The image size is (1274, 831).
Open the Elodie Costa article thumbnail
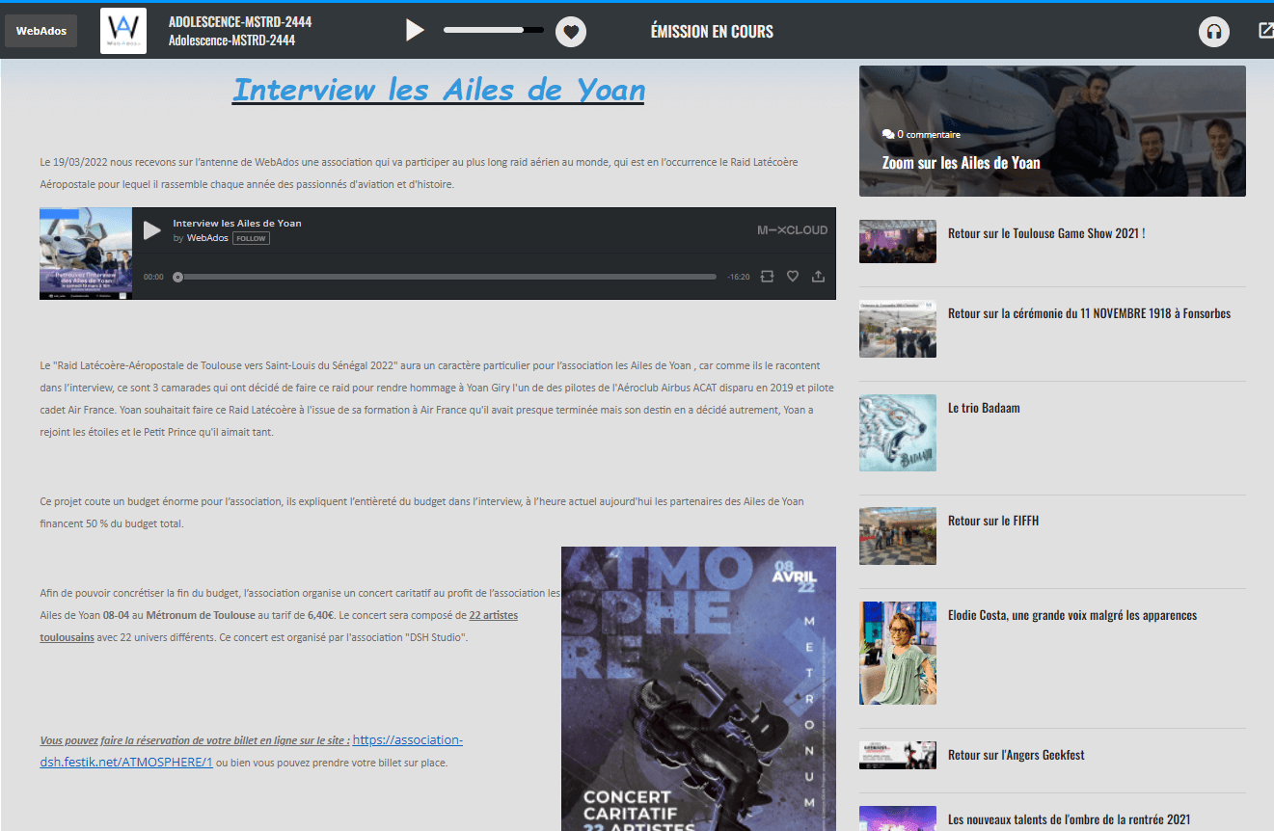(897, 653)
